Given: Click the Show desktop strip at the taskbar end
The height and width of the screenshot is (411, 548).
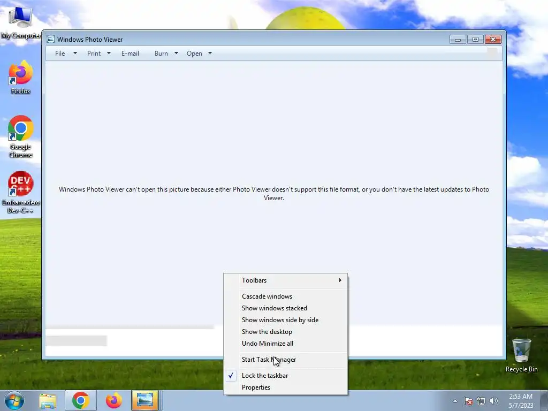Looking at the screenshot, I should pos(544,400).
